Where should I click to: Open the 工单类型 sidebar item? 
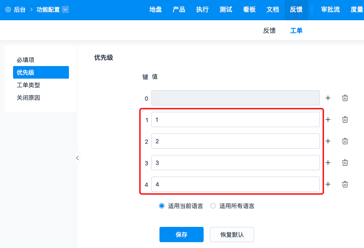pyautogui.click(x=28, y=85)
